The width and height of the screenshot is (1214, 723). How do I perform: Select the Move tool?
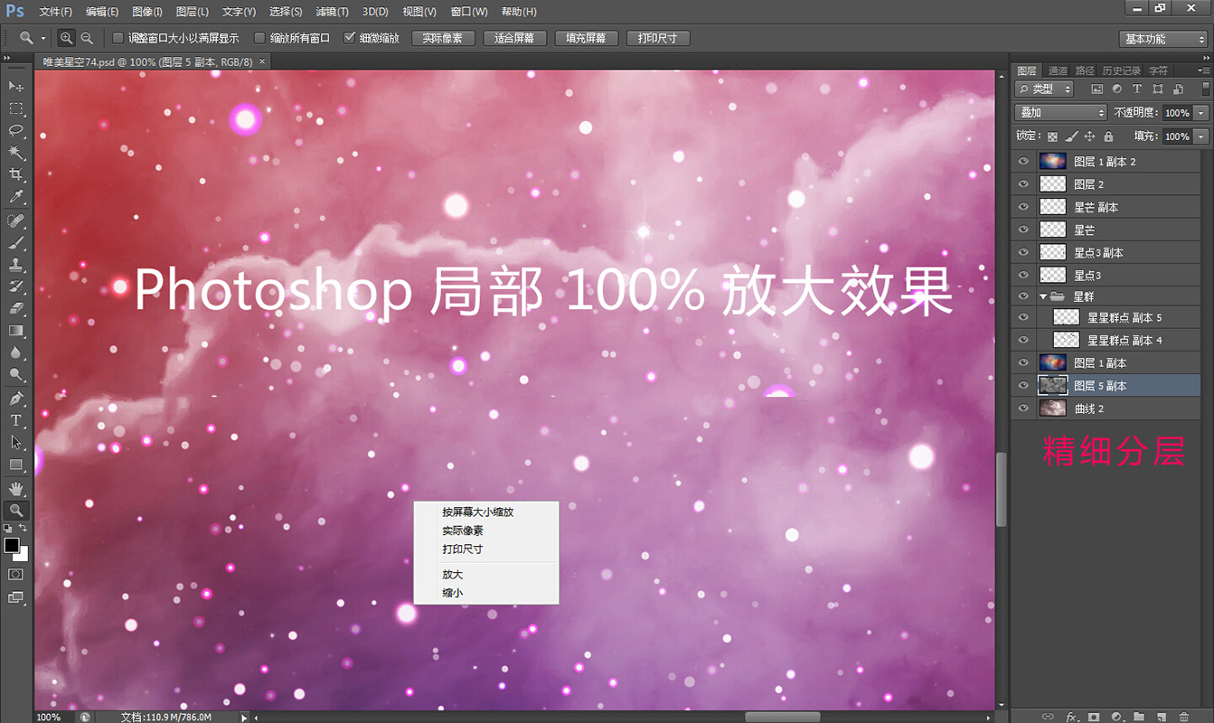tap(16, 86)
